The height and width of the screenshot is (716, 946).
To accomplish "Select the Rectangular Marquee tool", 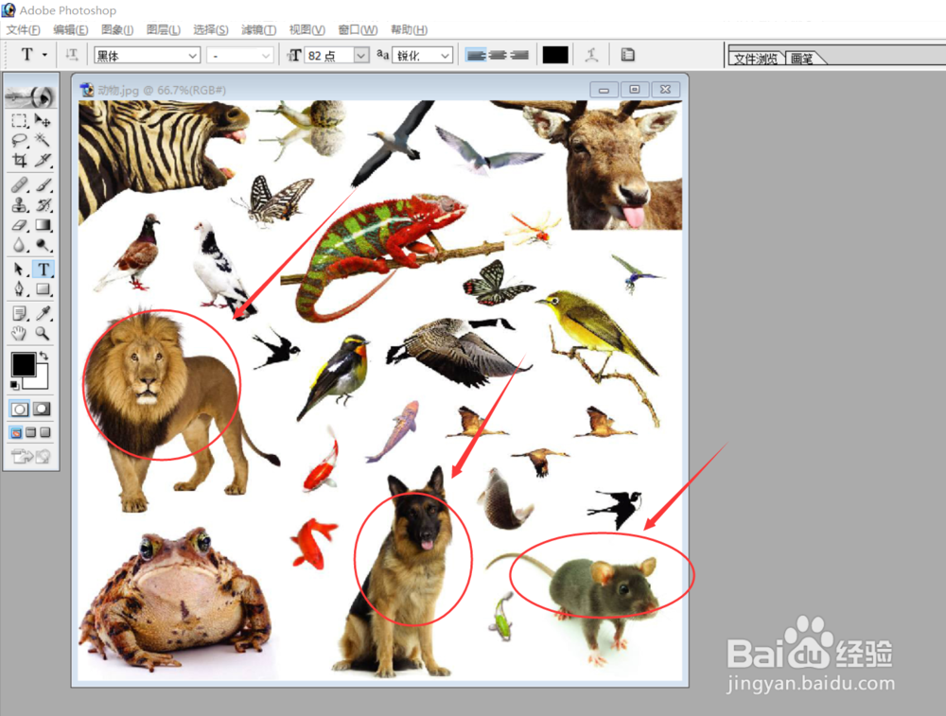I will (19, 121).
